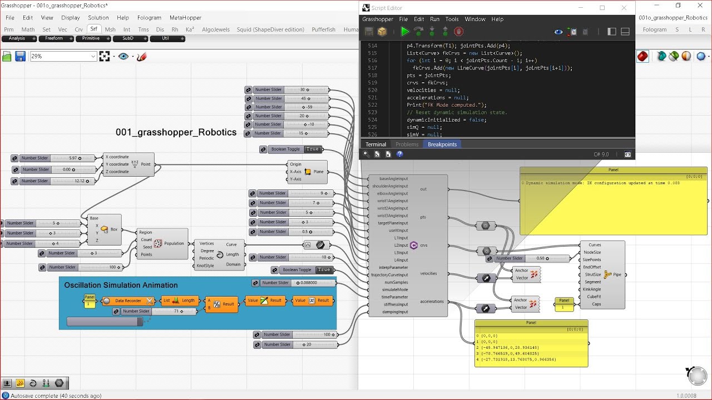Click the Box component icon
712x400 pixels.
coord(104,229)
